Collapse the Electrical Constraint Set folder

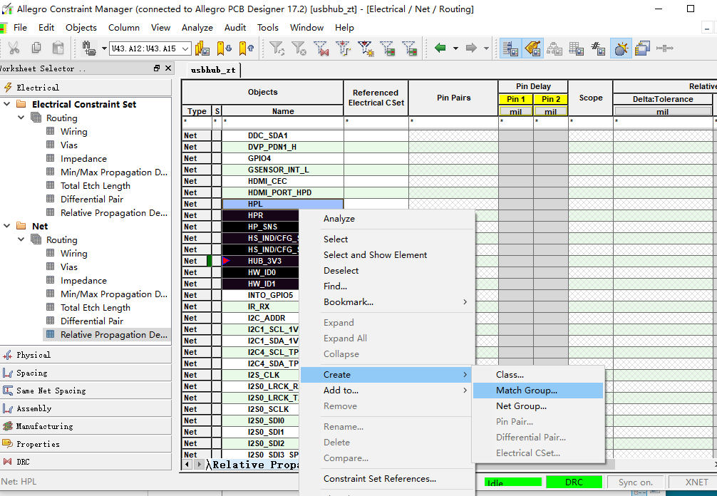click(7, 104)
